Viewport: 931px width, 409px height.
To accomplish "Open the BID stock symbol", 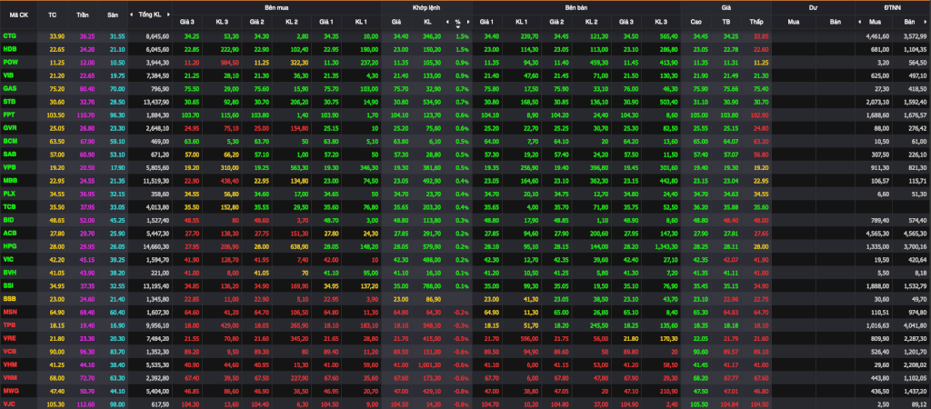I will [x=8, y=219].
